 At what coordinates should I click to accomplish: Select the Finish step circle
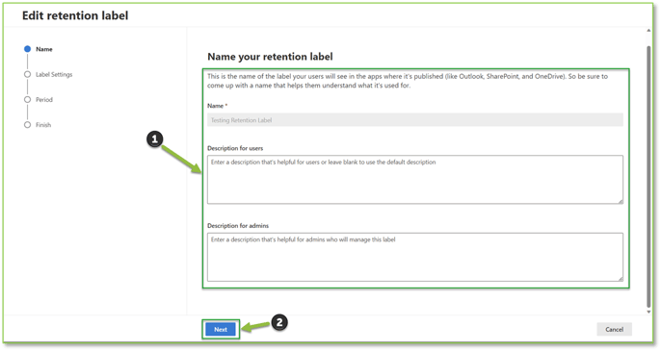27,125
